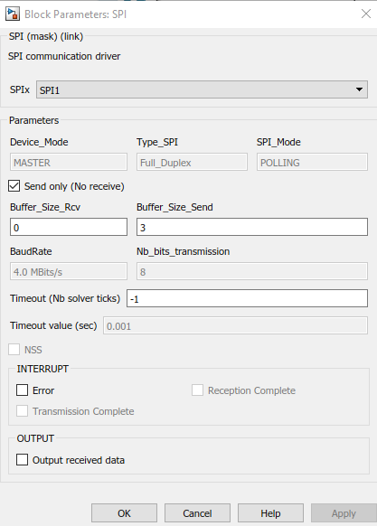This screenshot has height=526, width=377.
Task: Open Help for the SPI block
Action: [270, 513]
